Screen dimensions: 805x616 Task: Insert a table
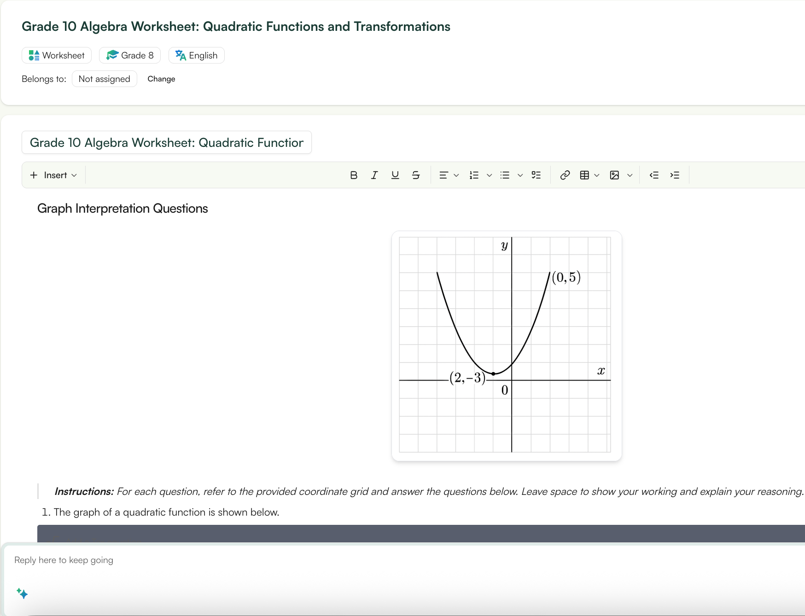pyautogui.click(x=585, y=175)
